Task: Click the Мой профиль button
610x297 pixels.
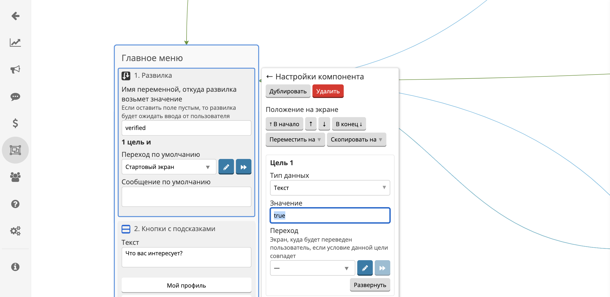Action: pyautogui.click(x=186, y=285)
